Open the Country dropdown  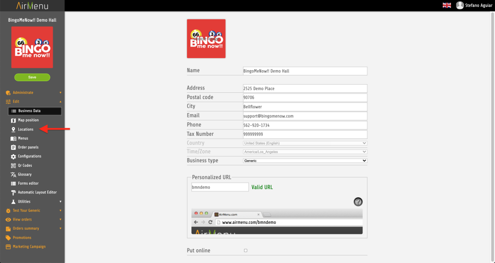click(305, 143)
